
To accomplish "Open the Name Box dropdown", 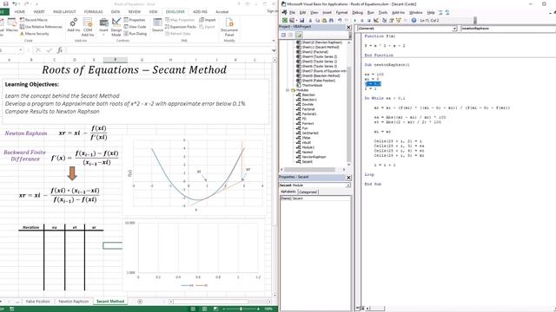I will 21,50.
